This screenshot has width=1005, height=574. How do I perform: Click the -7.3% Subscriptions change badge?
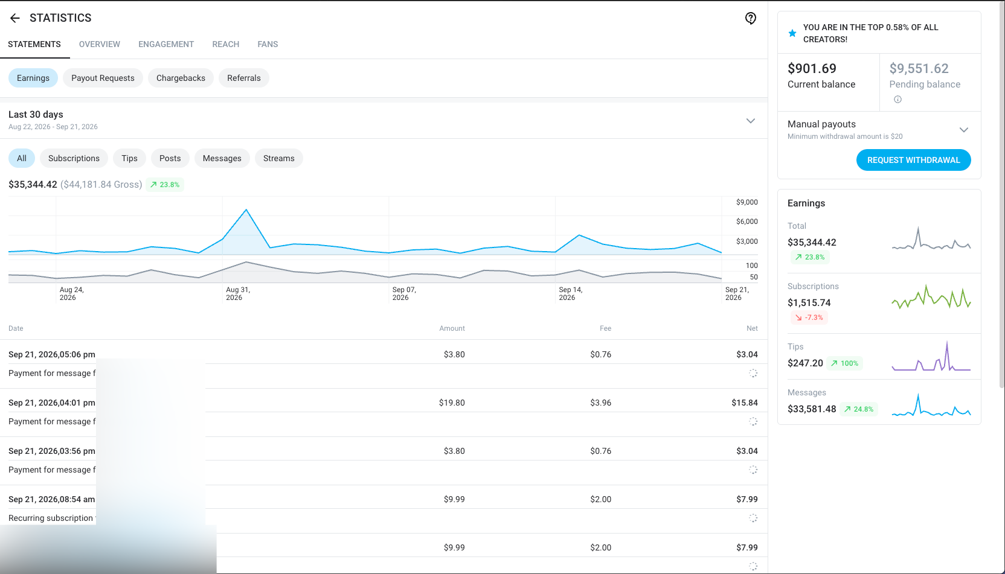pos(809,317)
